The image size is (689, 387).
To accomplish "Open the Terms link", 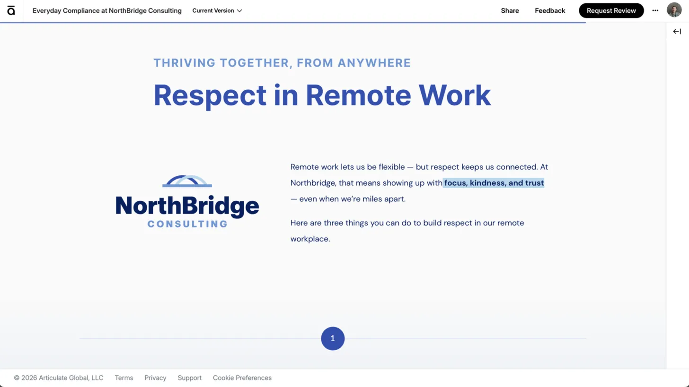I will [124, 378].
